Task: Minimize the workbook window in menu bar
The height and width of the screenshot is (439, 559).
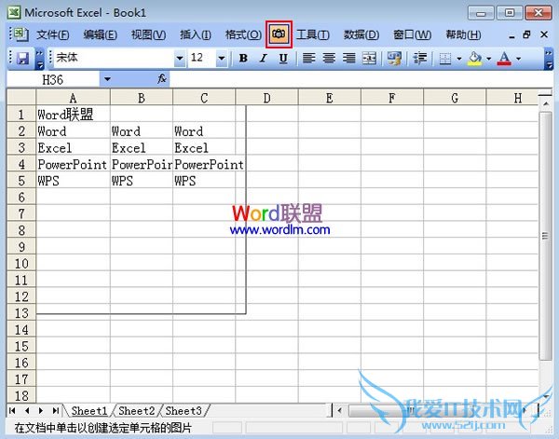Action: [511, 35]
